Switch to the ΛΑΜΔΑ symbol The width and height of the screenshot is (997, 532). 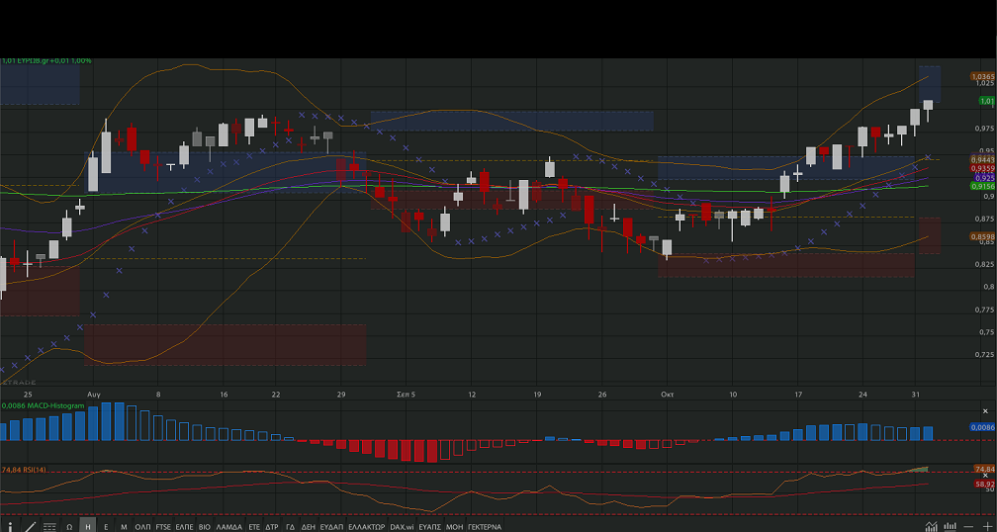tap(228, 527)
